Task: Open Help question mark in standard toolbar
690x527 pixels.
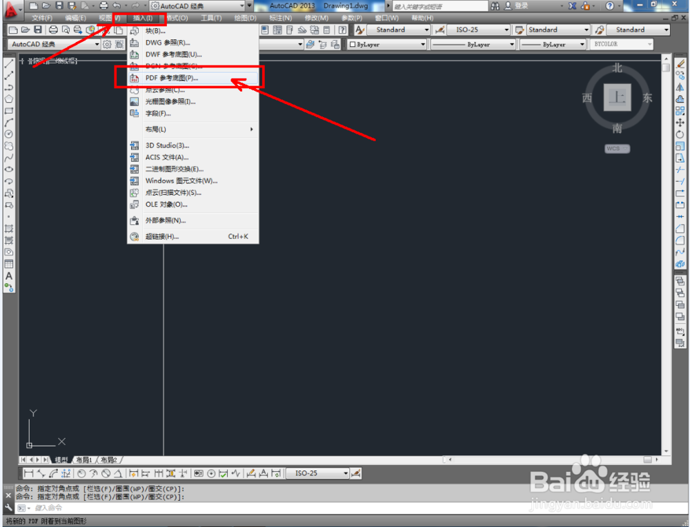Action: (x=342, y=30)
